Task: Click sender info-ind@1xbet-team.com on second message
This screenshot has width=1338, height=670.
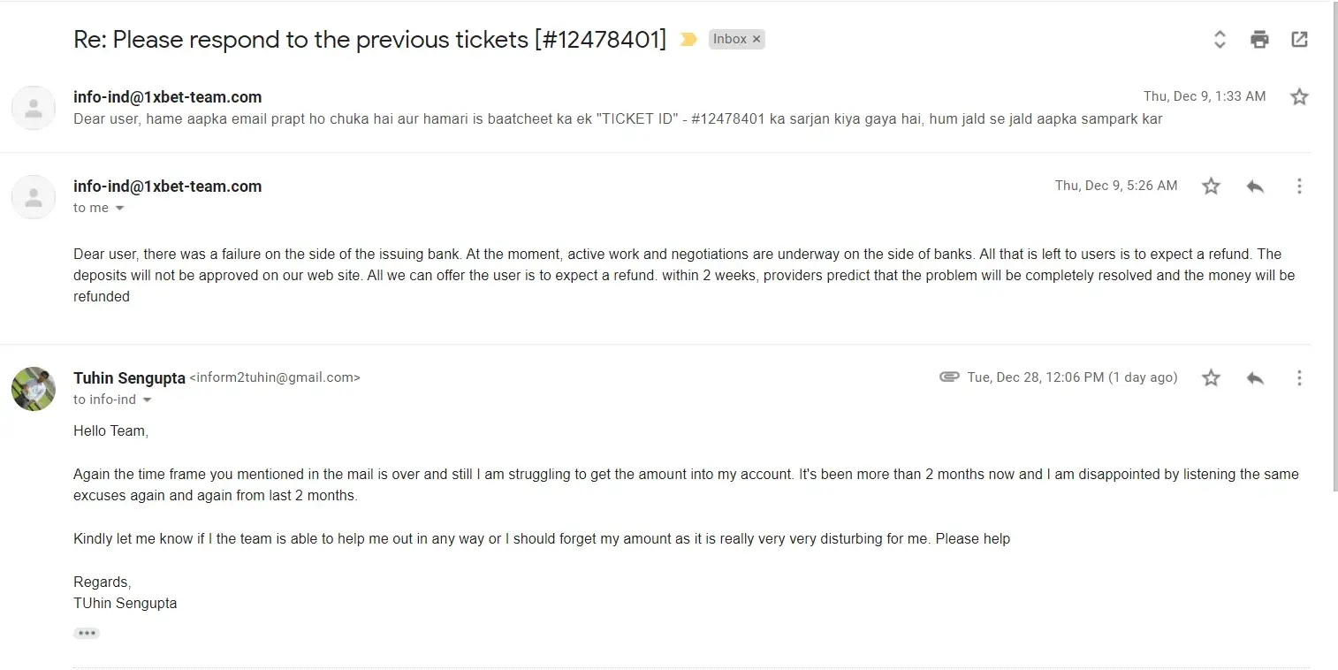Action: [x=167, y=186]
